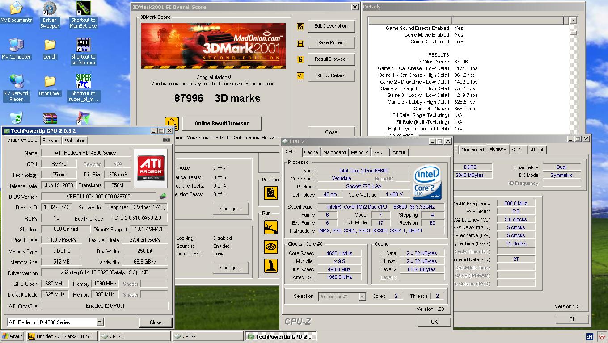Click the Save Project button

coord(331,43)
